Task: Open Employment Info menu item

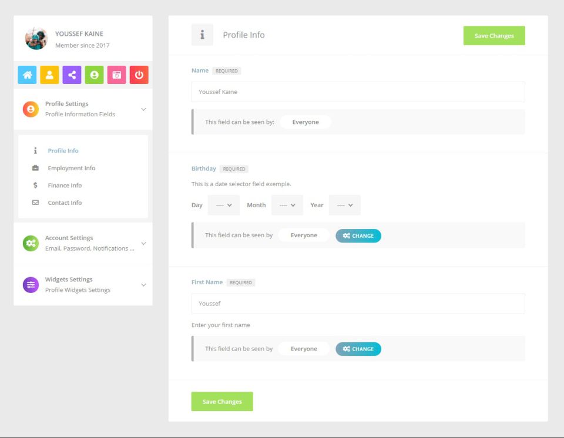Action: pos(71,168)
